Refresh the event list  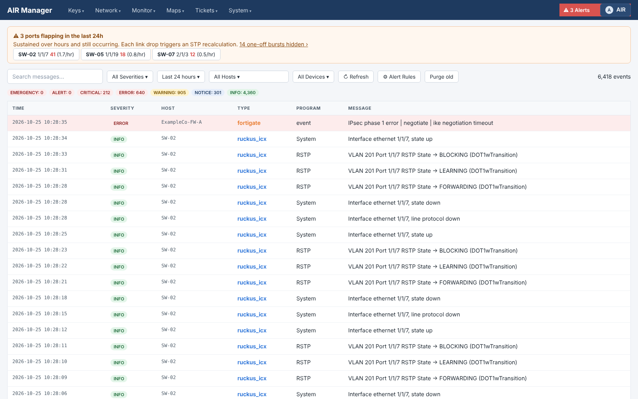[356, 77]
